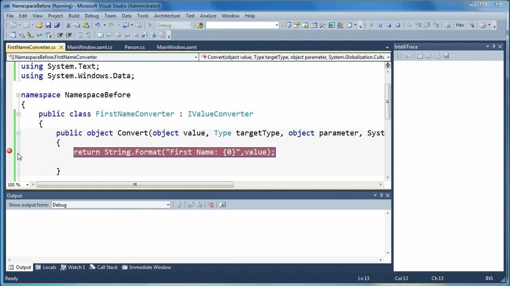Viewport: 510px width, 286px height.
Task: Switch to the Locals tab
Action: (45, 267)
